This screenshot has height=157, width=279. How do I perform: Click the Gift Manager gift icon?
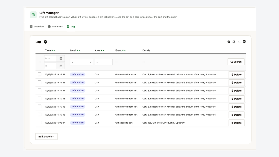point(33,15)
